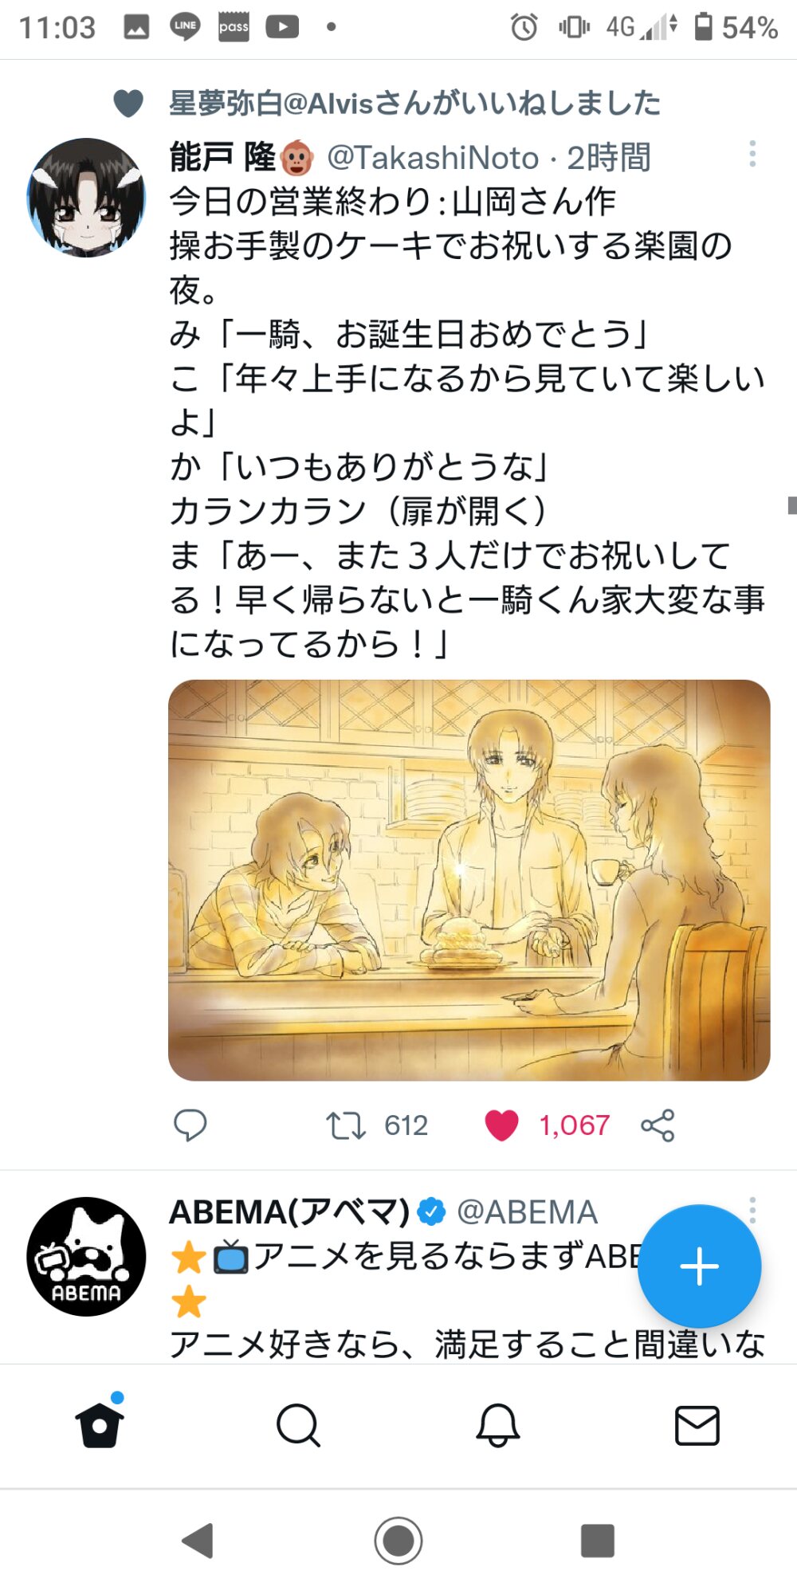This screenshot has height=1594, width=797.
Task: Tap the Android back button
Action: (198, 1540)
